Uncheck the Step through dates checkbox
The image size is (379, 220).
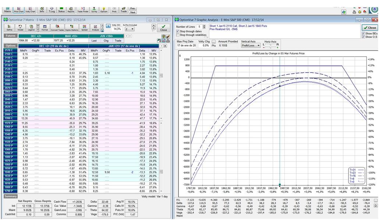point(178,31)
